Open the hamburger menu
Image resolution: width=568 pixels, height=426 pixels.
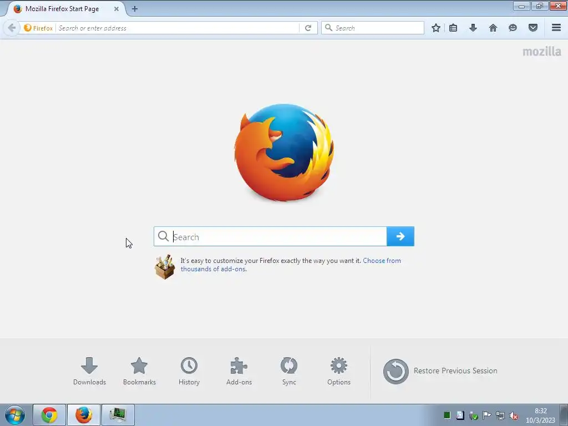point(556,28)
